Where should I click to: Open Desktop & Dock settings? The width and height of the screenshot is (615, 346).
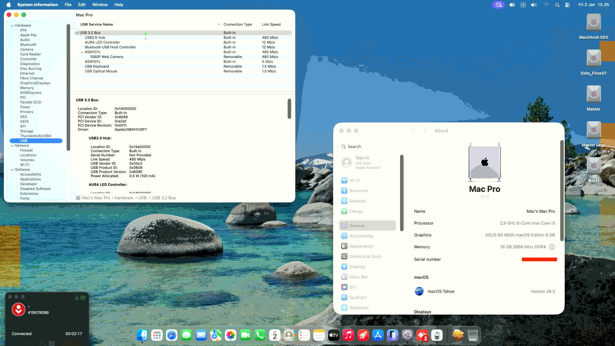[x=367, y=257]
